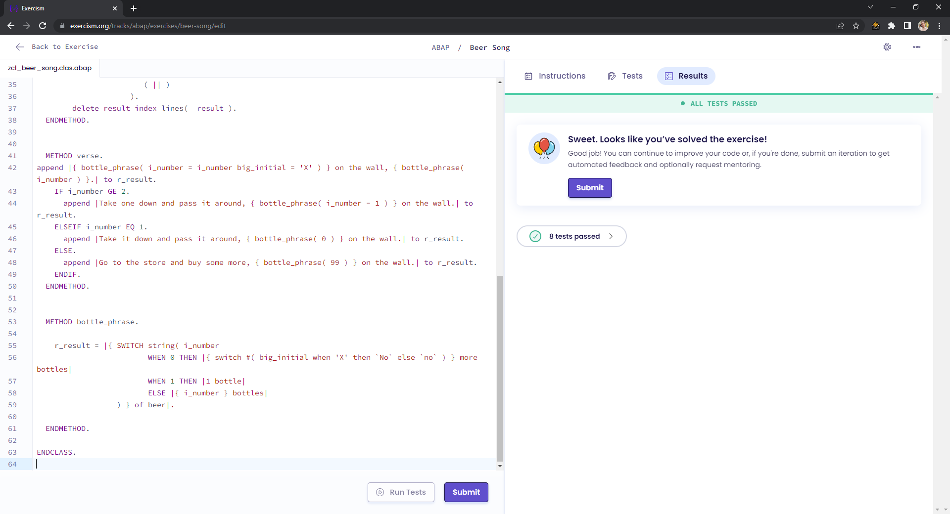950x514 pixels.
Task: Click the Run Tests button
Action: [401, 492]
